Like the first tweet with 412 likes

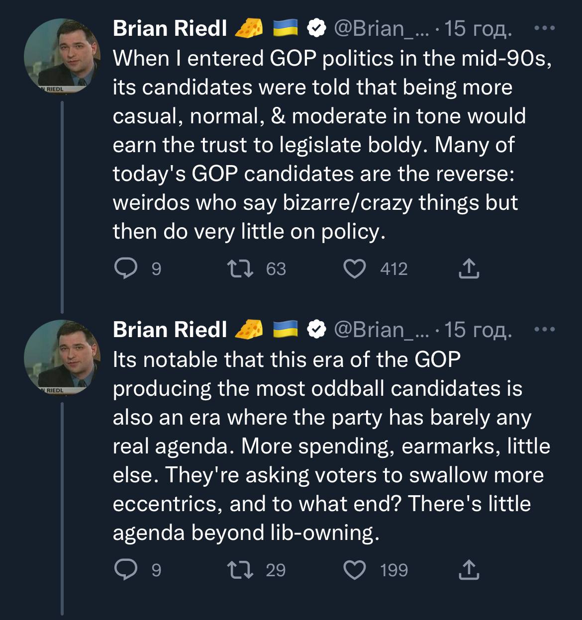[355, 269]
